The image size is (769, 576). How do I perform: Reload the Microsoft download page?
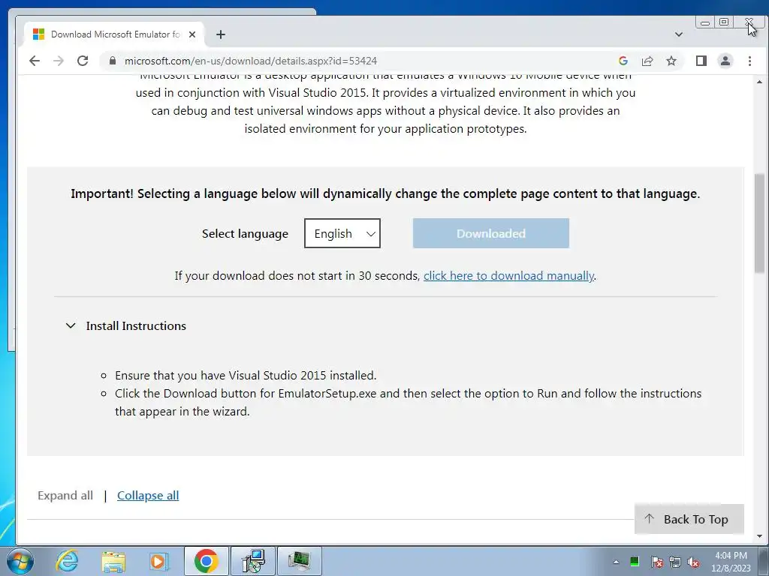point(83,61)
